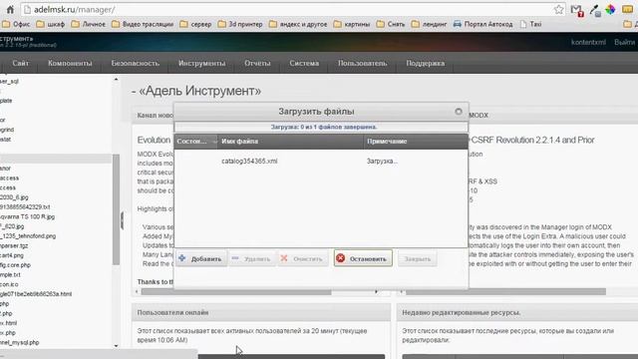Open the Снять bookmarks folder
638x359 pixels.
point(391,24)
